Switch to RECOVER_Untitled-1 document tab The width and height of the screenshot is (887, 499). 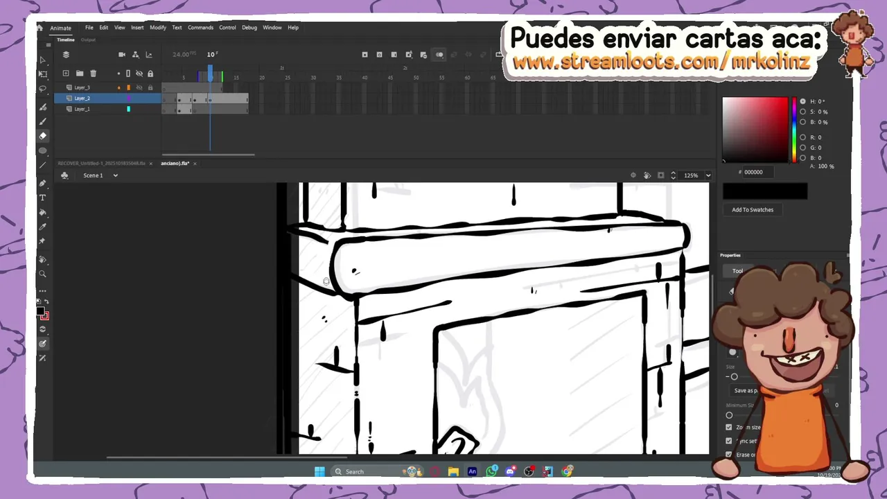pos(101,164)
